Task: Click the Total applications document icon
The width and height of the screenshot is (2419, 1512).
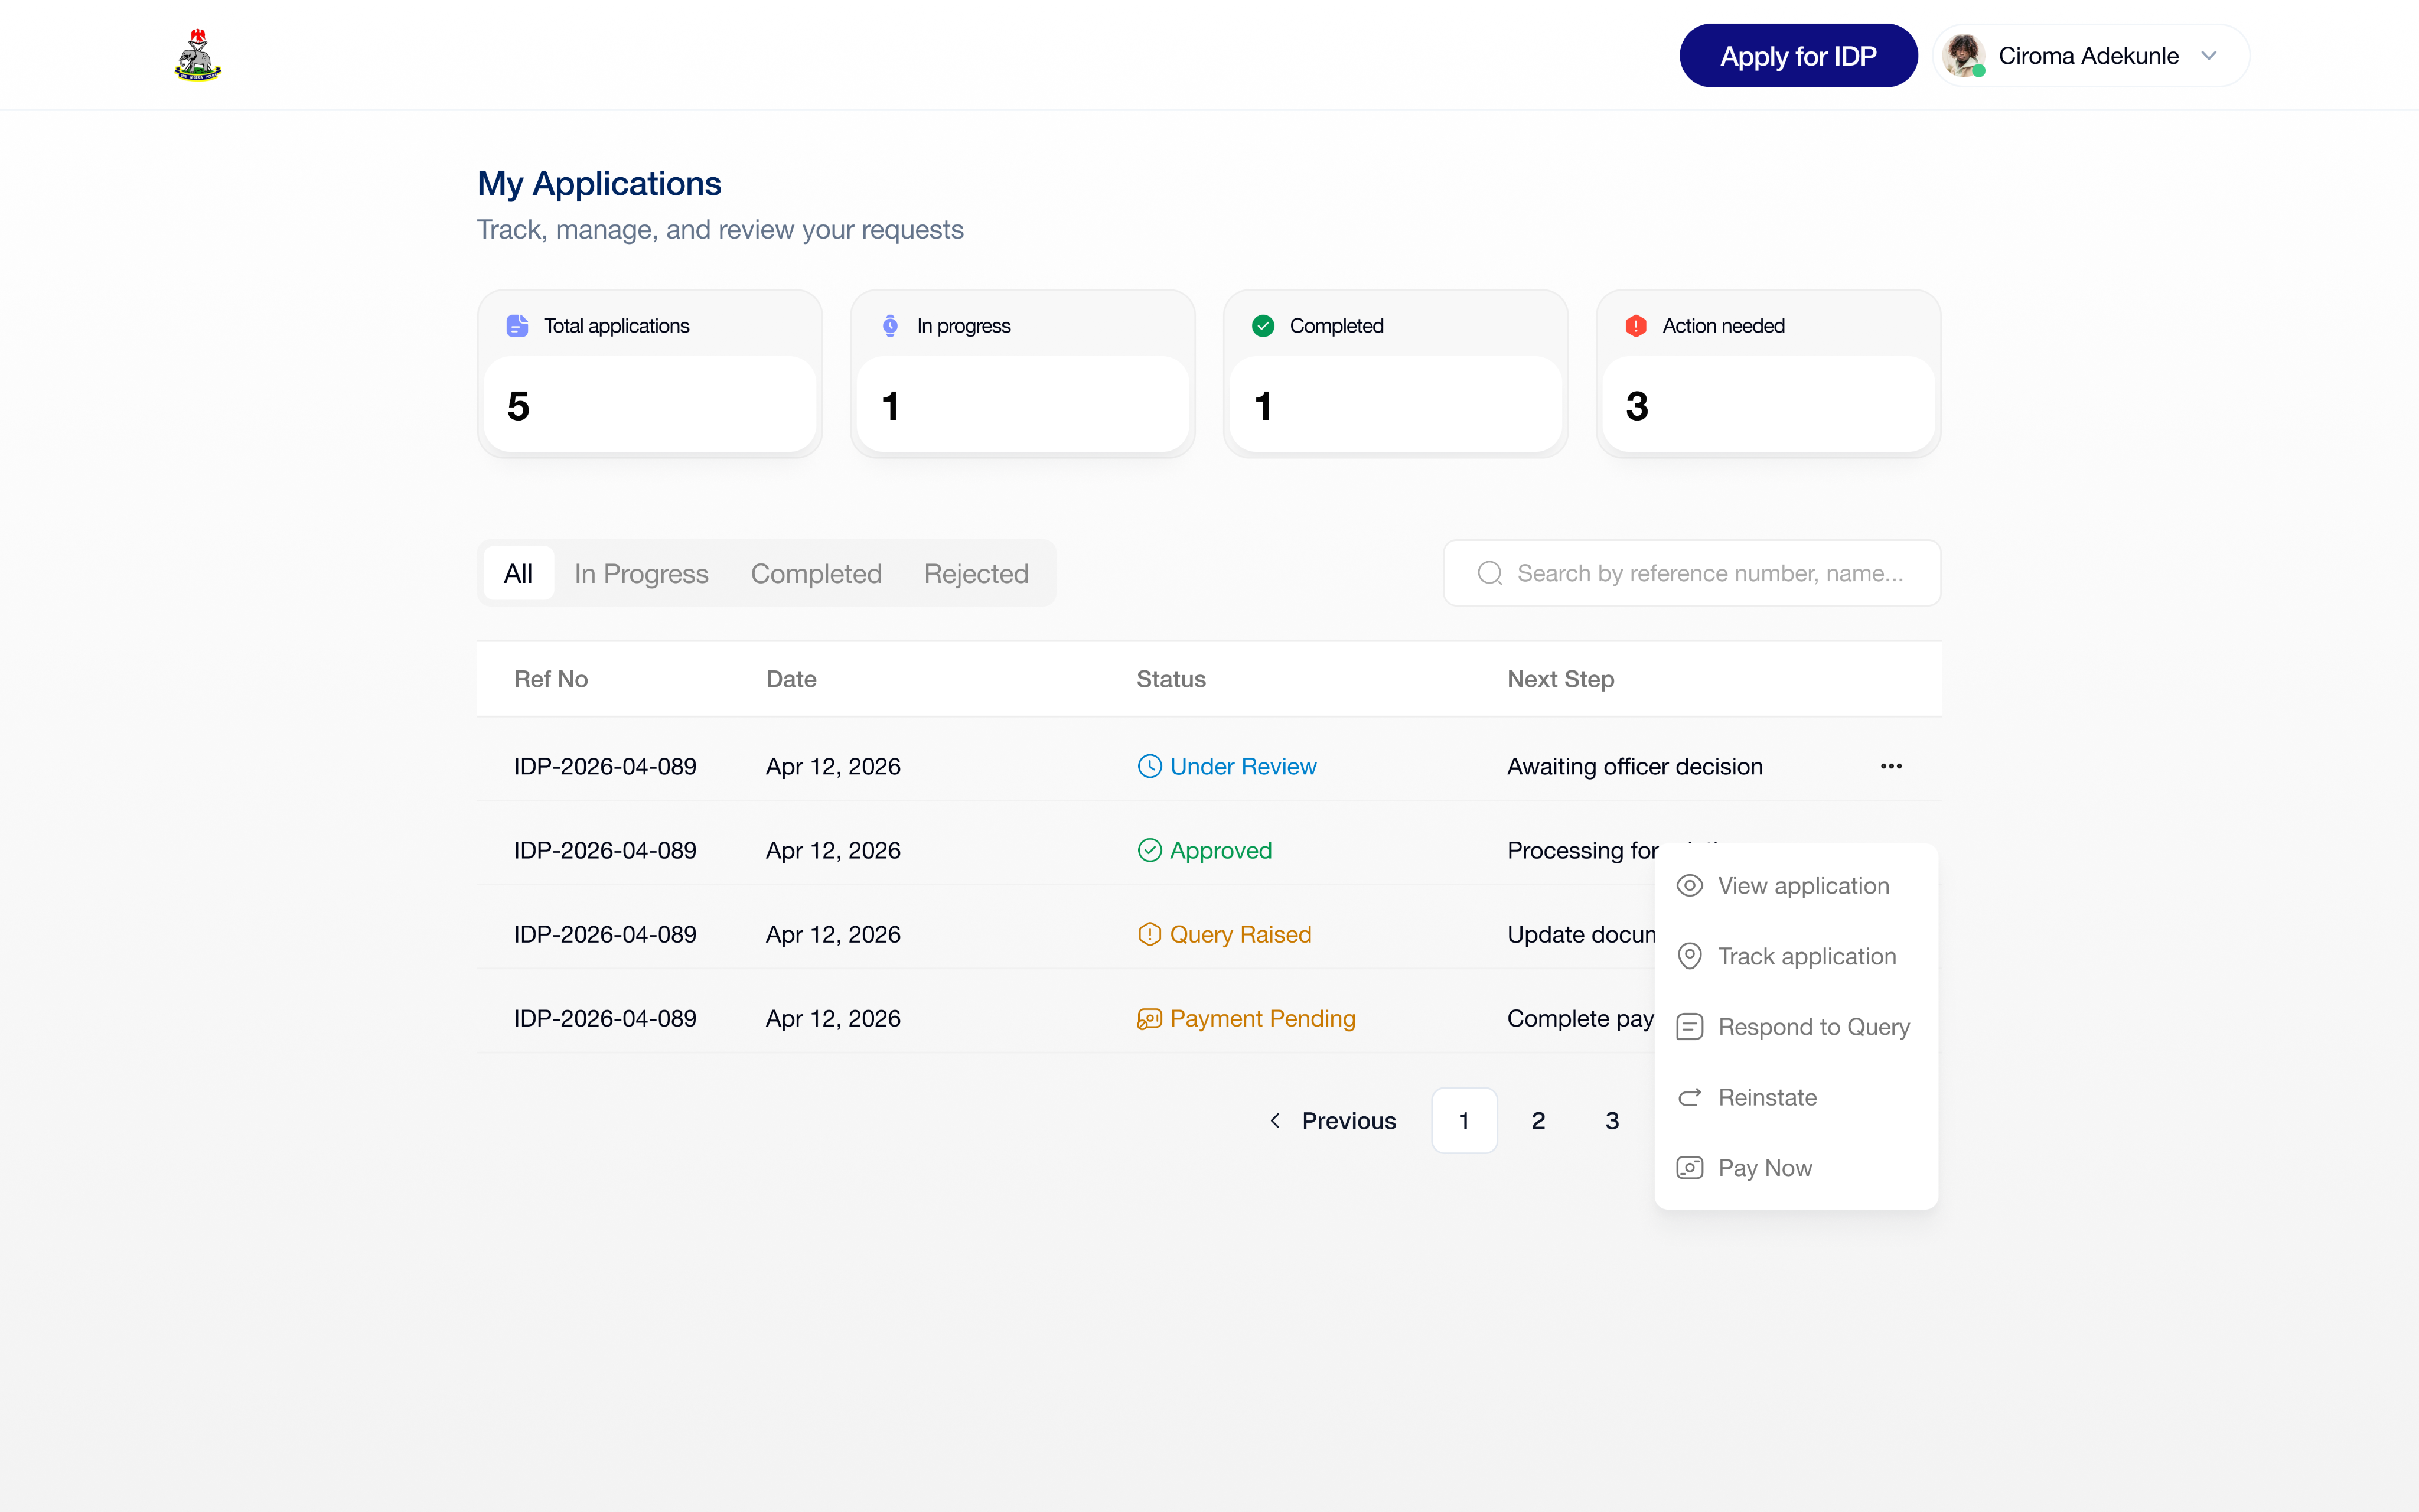Action: [x=517, y=326]
